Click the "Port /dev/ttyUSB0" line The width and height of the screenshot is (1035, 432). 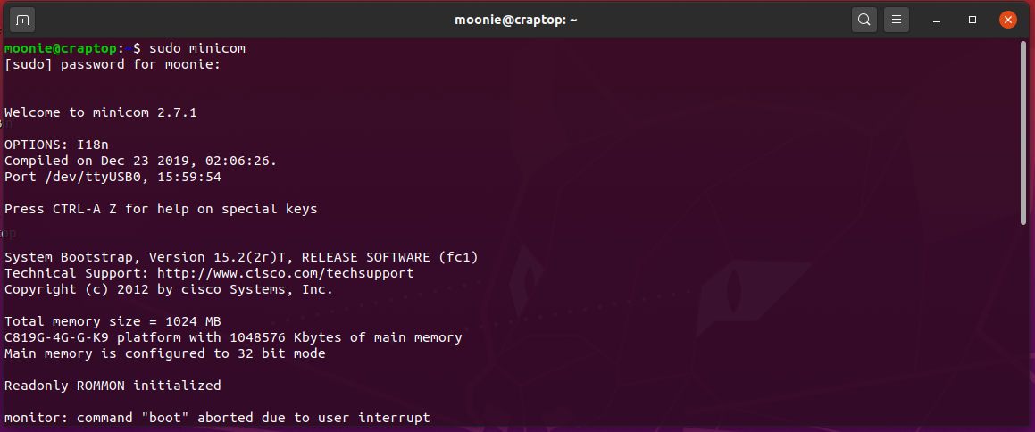pyautogui.click(x=113, y=177)
